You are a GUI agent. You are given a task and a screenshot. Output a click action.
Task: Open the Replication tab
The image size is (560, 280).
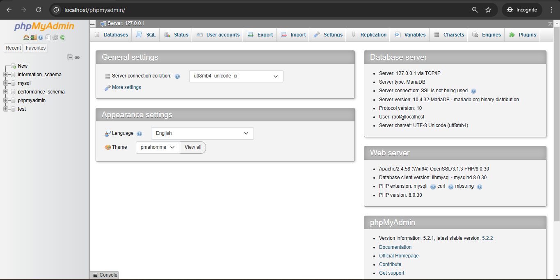(369, 35)
